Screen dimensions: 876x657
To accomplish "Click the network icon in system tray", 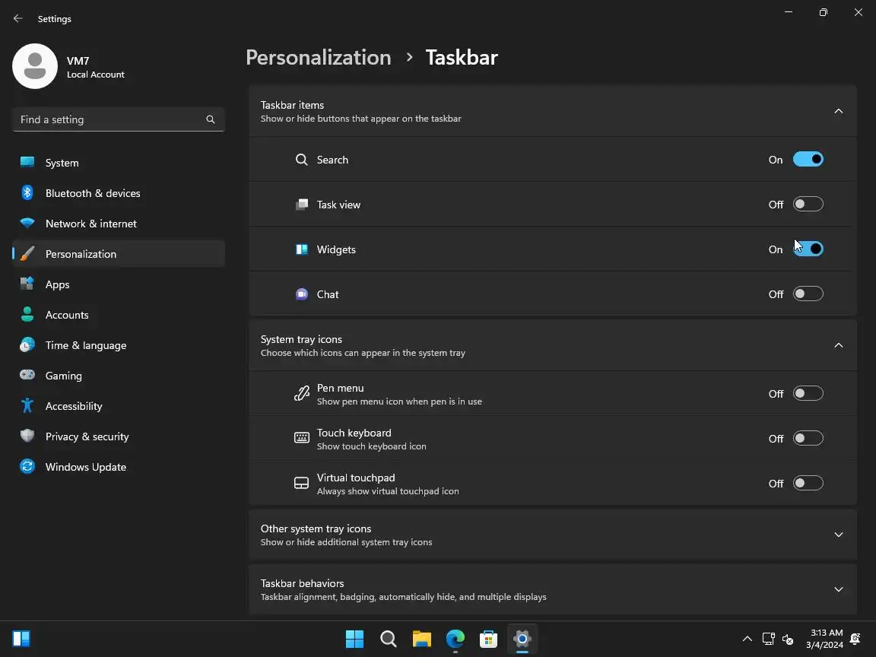I will click(769, 639).
